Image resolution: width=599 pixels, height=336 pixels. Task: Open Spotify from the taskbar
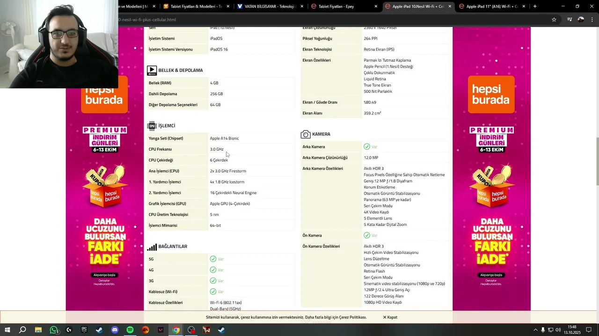tap(130, 330)
